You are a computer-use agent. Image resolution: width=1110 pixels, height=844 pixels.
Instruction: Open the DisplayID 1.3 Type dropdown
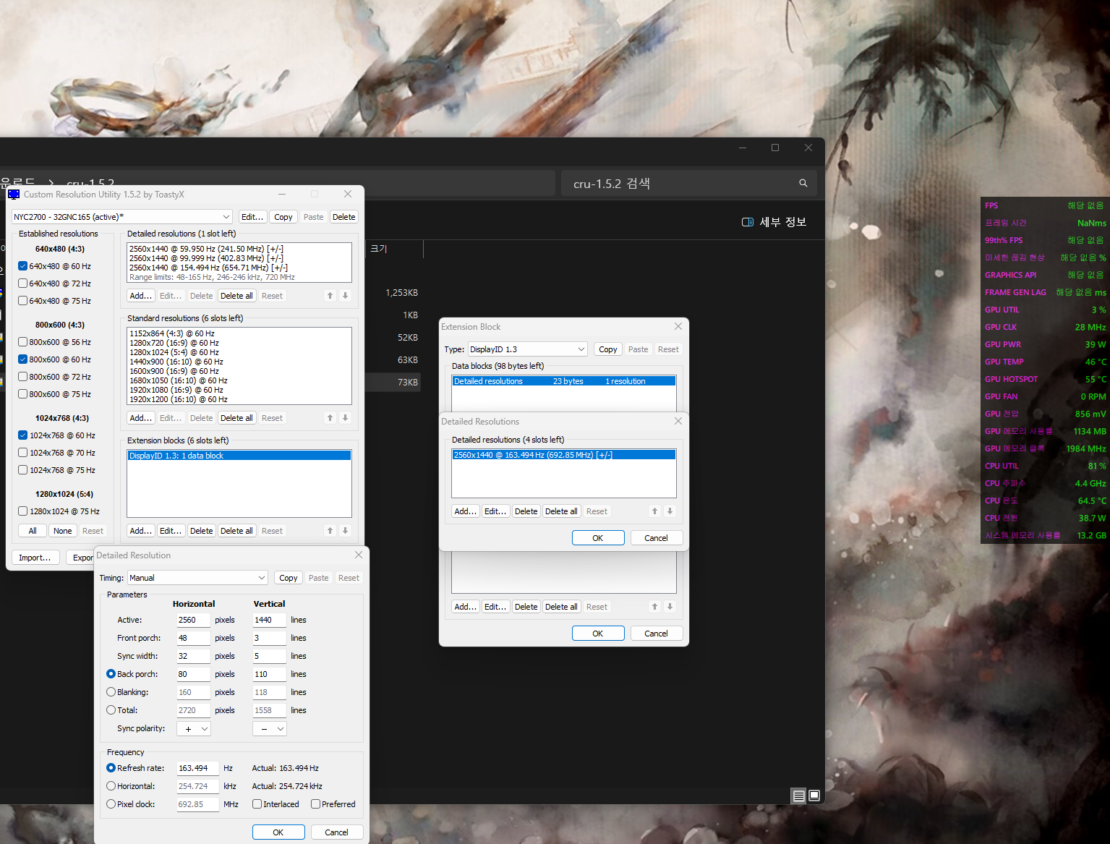click(527, 349)
